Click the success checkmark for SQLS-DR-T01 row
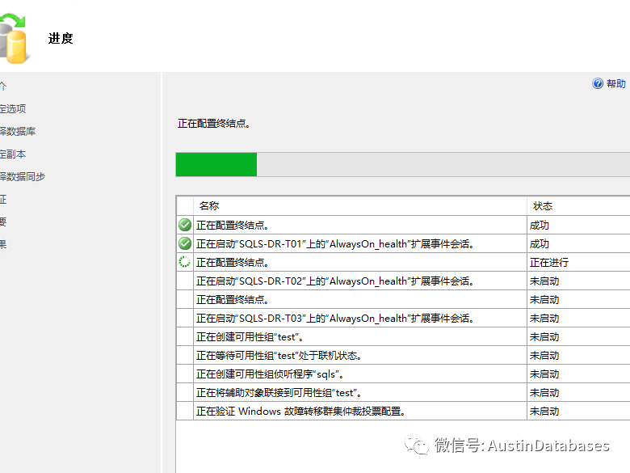The image size is (630, 473). pos(185,243)
